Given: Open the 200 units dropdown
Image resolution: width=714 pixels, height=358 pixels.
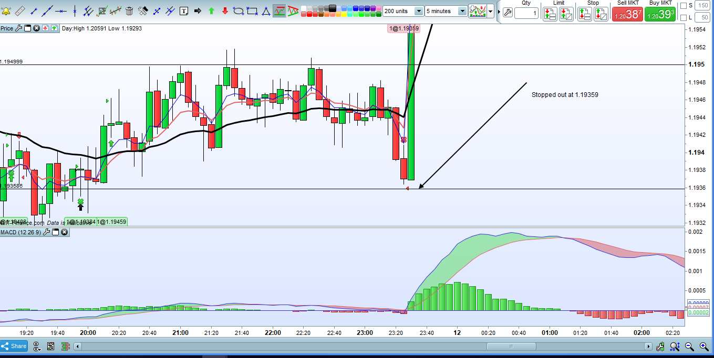Looking at the screenshot, I should click(419, 11).
